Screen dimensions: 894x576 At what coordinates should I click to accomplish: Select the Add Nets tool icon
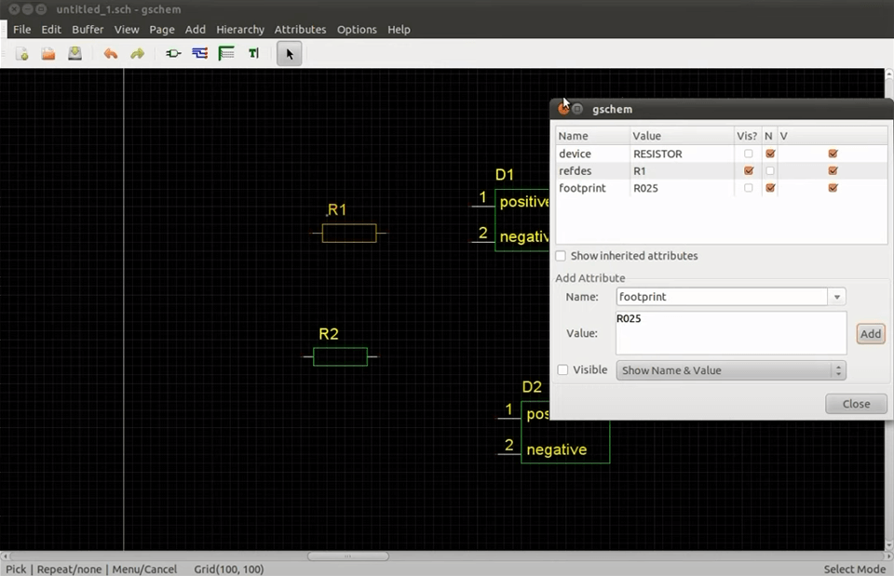coord(200,54)
